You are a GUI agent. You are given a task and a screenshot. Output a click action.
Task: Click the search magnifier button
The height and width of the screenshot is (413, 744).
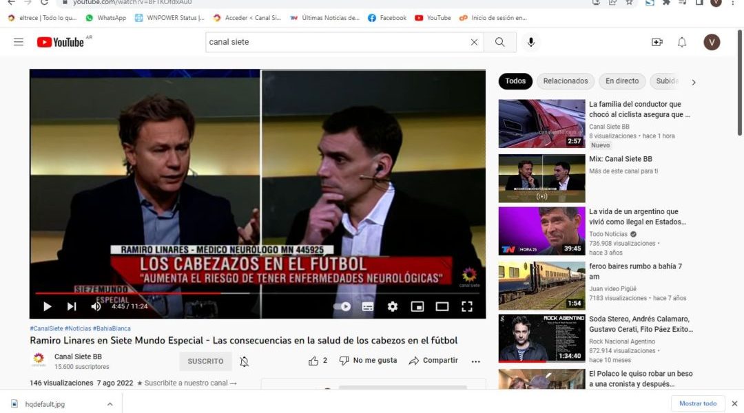499,42
